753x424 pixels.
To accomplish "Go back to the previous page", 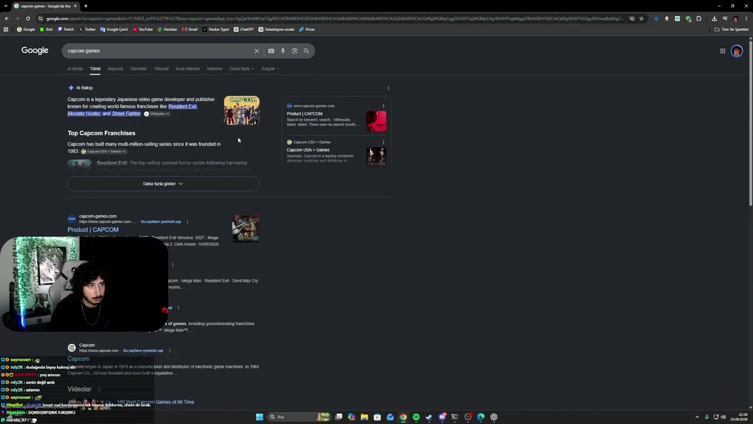I will (x=6, y=18).
